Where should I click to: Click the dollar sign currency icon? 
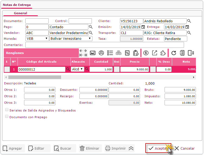(146, 53)
